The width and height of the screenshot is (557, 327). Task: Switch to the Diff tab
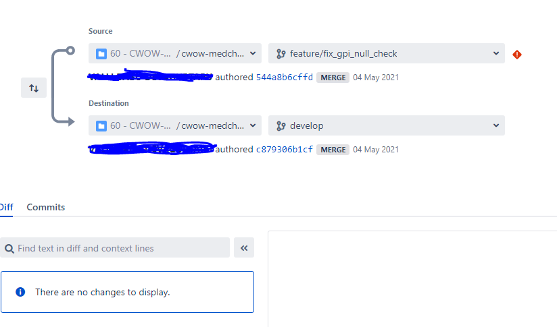(6, 207)
